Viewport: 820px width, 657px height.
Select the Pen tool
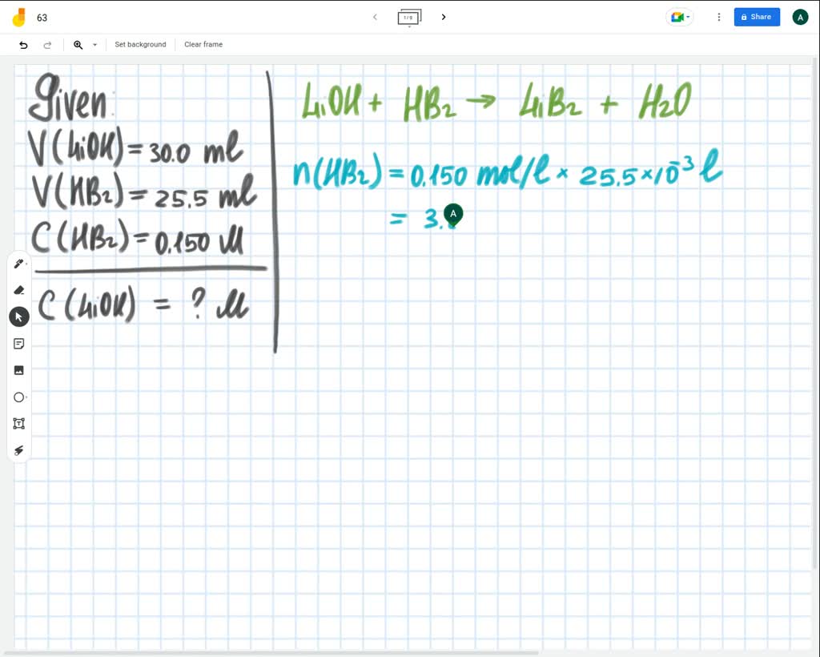click(x=18, y=263)
